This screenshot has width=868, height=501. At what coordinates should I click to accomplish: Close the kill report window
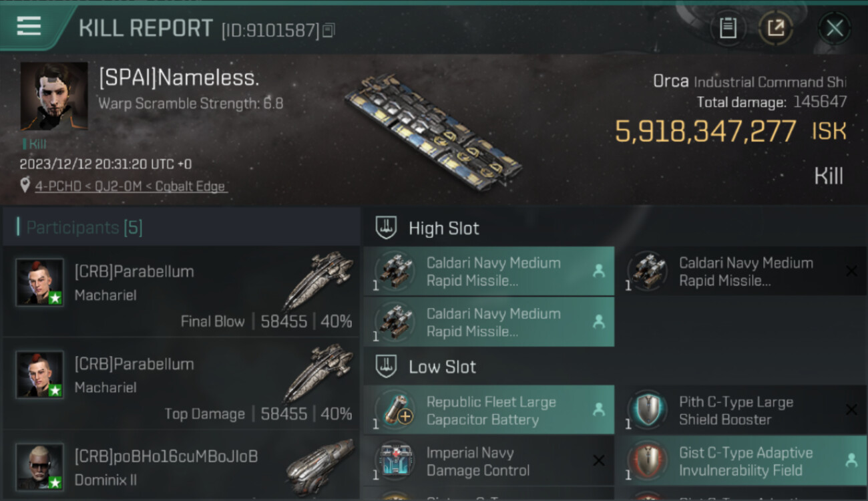point(834,28)
